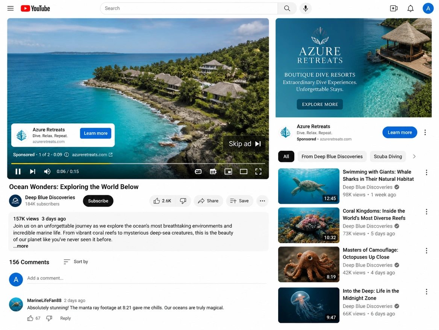
Task: Click the 8:21 timestamp in comment
Action: pyautogui.click(x=127, y=307)
